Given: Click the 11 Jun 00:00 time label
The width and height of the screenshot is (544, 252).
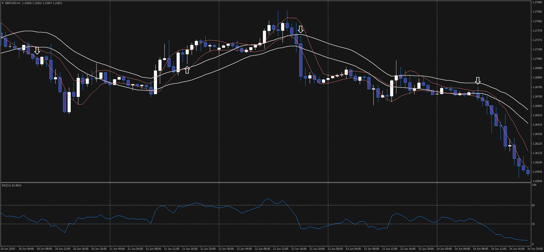Looking at the screenshot, I should coord(117,249).
